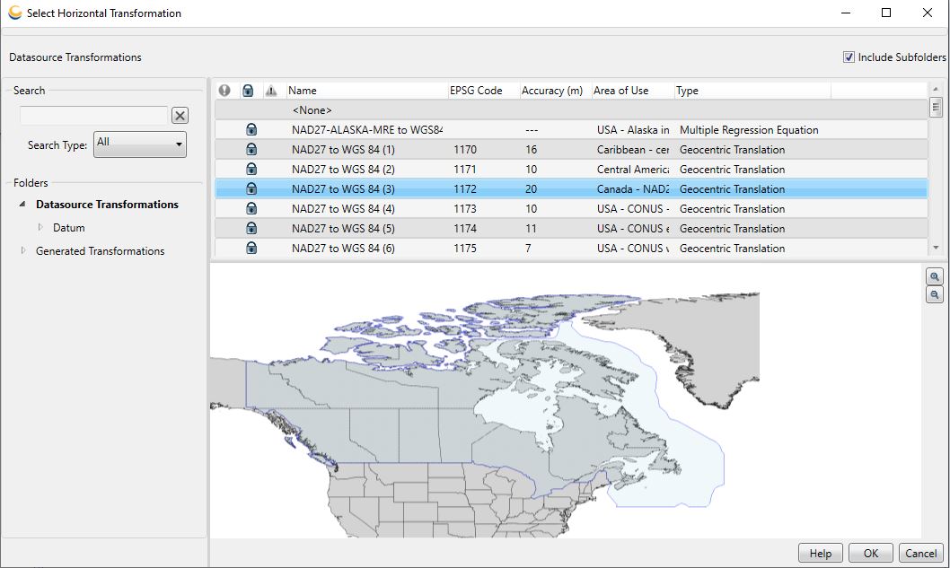Click accuracy value 7 cell

click(x=528, y=249)
